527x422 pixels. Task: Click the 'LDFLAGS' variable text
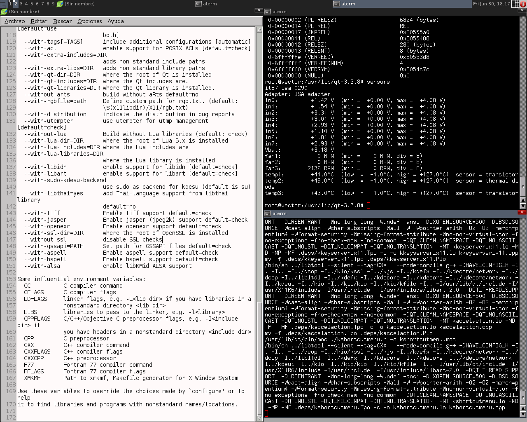click(35, 299)
